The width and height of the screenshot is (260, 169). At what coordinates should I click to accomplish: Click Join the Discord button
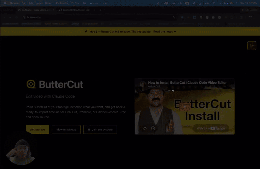100,130
